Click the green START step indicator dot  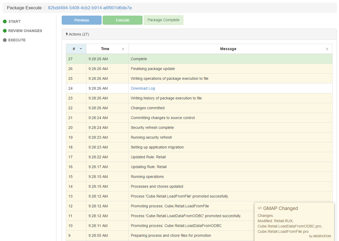tap(5, 22)
